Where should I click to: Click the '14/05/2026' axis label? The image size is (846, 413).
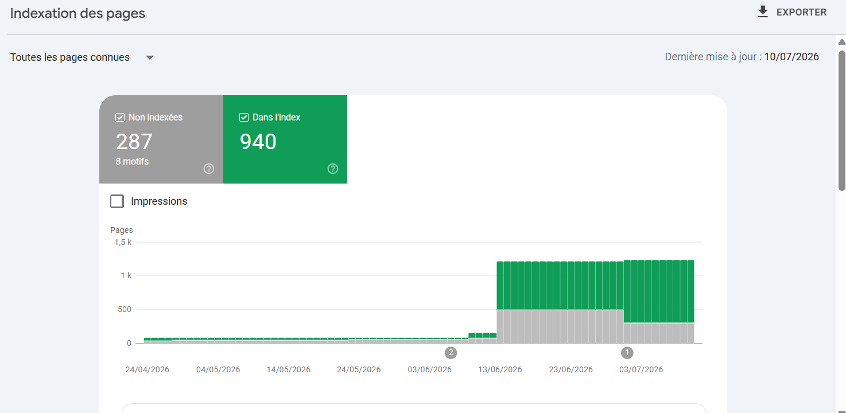click(x=289, y=369)
